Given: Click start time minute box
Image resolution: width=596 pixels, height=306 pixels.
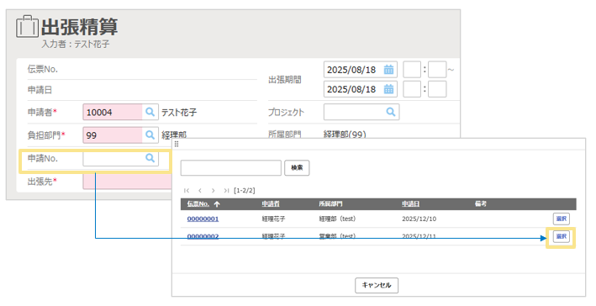Looking at the screenshot, I should (437, 70).
